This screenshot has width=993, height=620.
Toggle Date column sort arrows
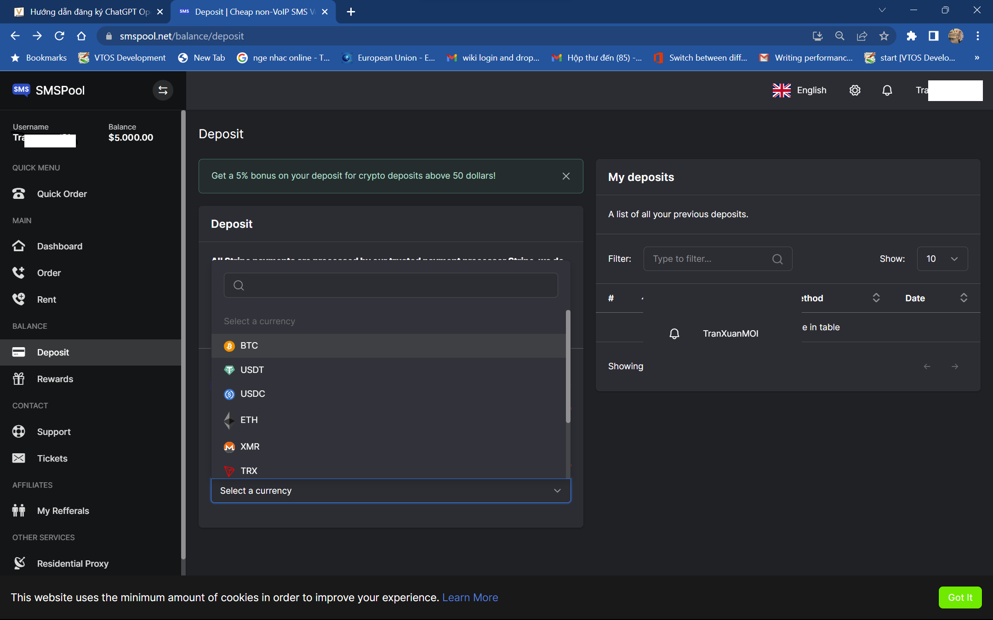pos(964,298)
